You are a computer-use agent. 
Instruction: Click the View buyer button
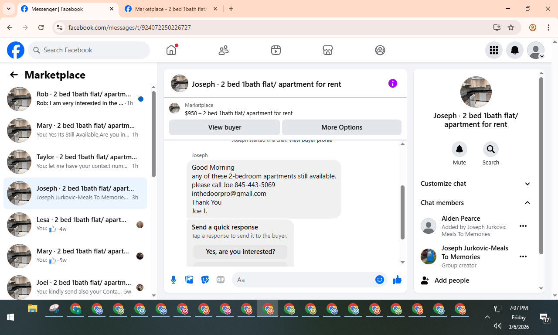225,127
